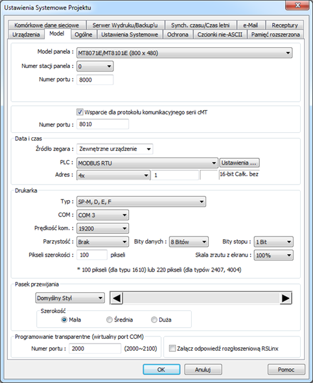The height and width of the screenshot is (383, 313).
Task: Click the cMT port field showing 8010
Action: pyautogui.click(x=102, y=124)
